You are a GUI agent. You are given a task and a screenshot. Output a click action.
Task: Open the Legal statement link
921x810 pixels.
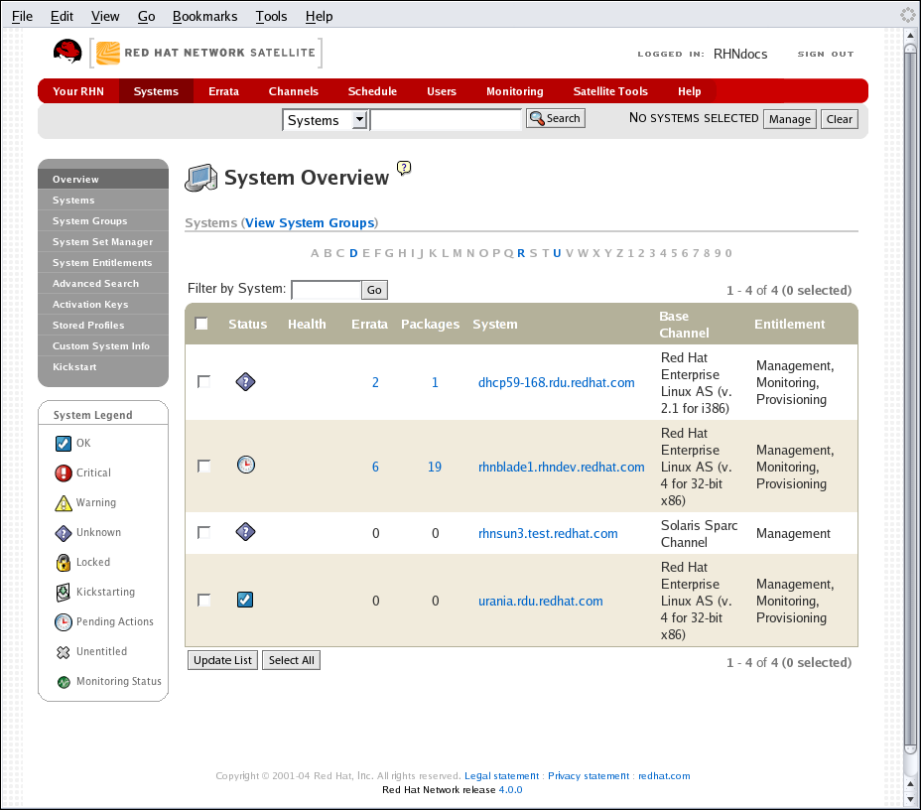(x=501, y=776)
